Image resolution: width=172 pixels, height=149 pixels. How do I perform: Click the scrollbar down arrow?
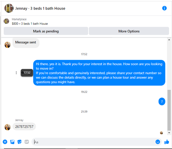(169, 133)
